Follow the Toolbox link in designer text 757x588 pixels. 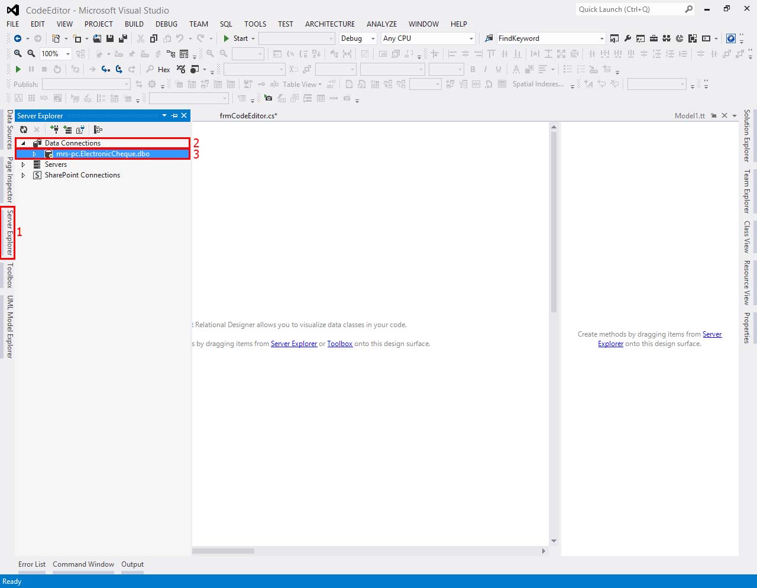click(340, 344)
